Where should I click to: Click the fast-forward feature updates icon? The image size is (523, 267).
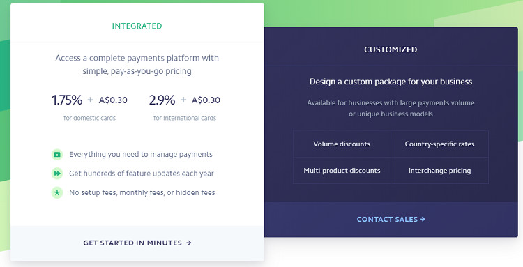57,174
